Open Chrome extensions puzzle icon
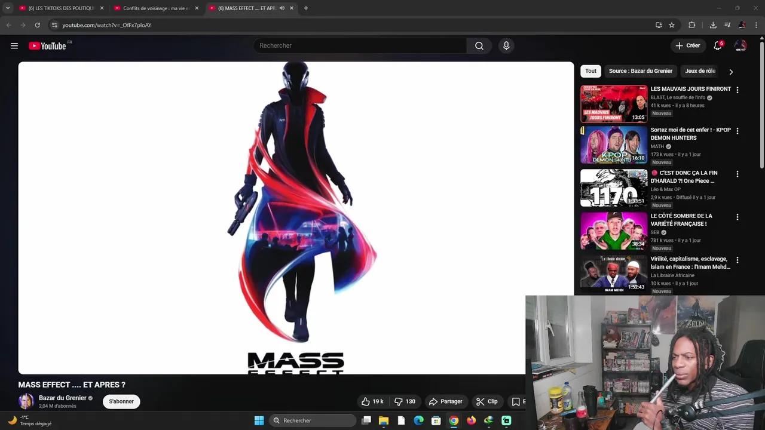The width and height of the screenshot is (765, 430). click(x=692, y=25)
